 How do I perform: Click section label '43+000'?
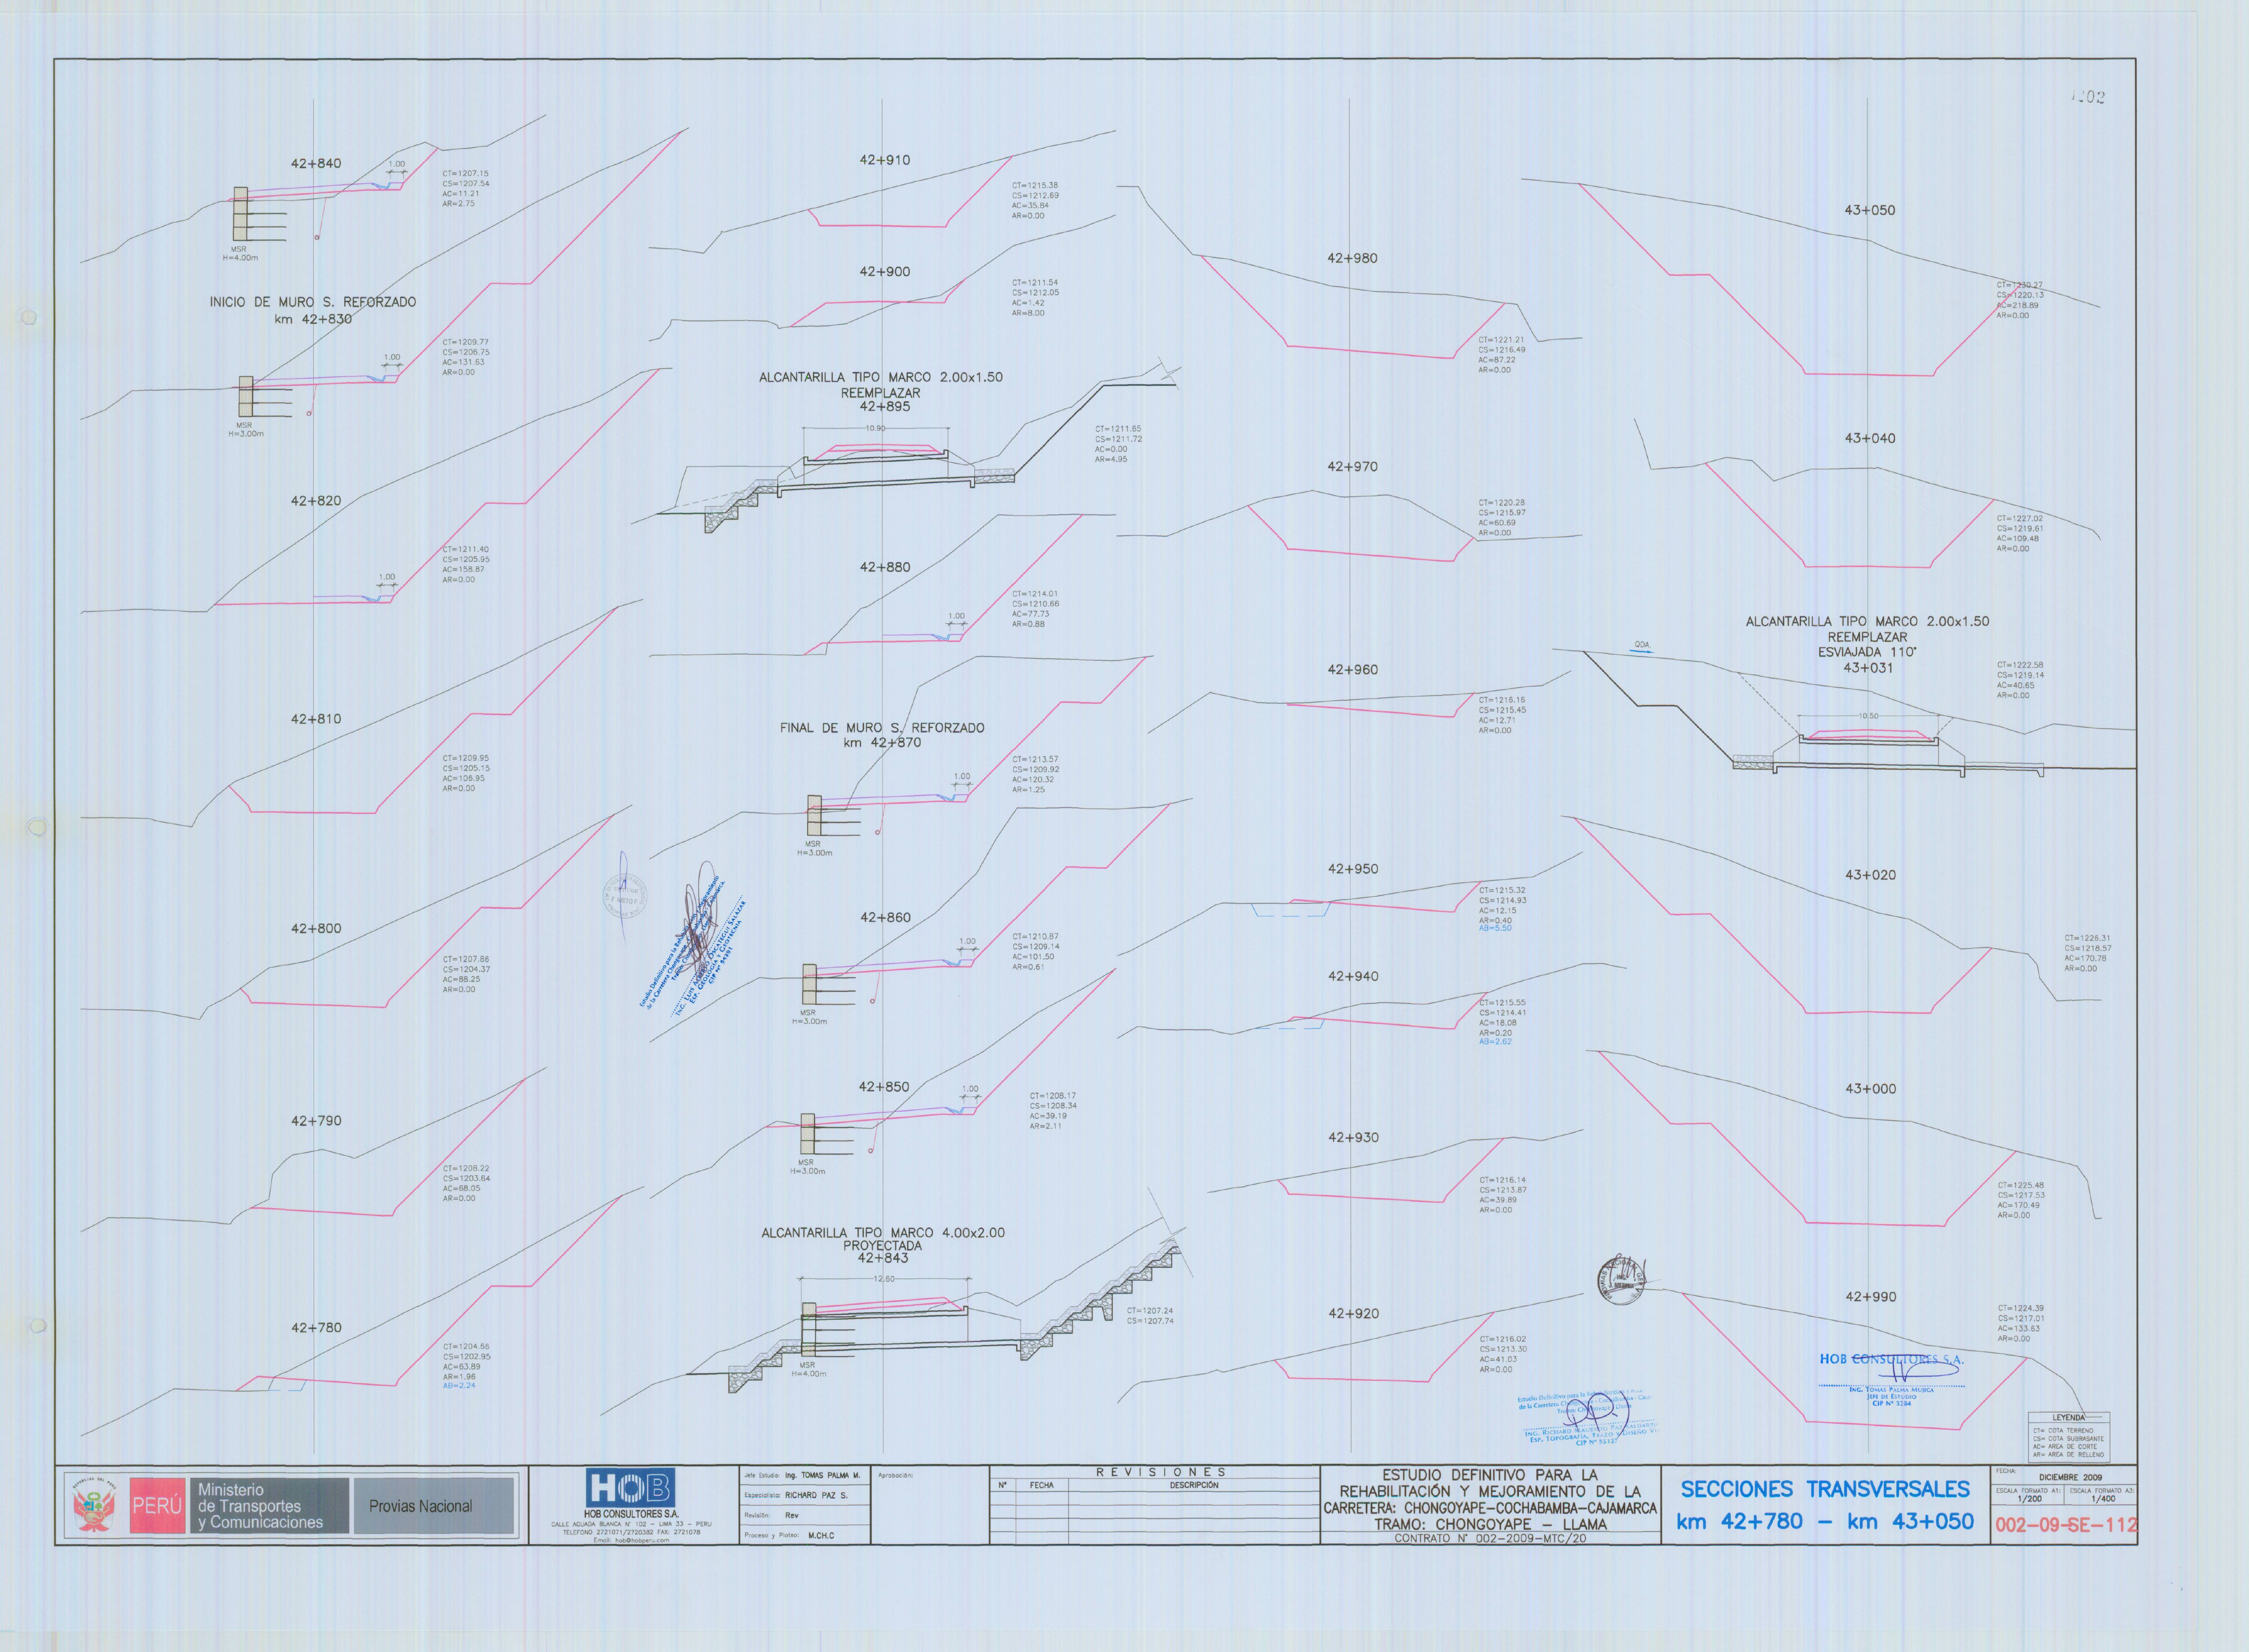coord(1870,1089)
